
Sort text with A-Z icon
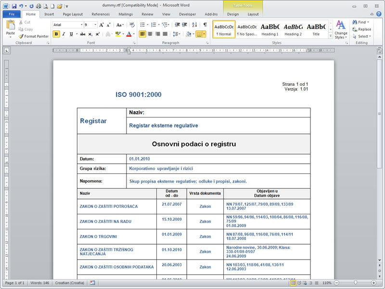pyautogui.click(x=194, y=25)
